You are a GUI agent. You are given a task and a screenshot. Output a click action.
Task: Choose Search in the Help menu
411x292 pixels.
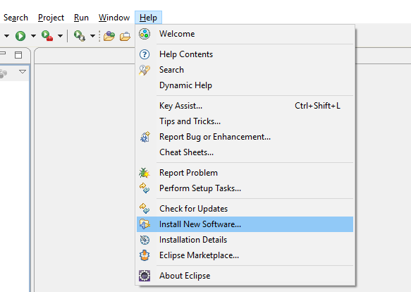(245, 70)
